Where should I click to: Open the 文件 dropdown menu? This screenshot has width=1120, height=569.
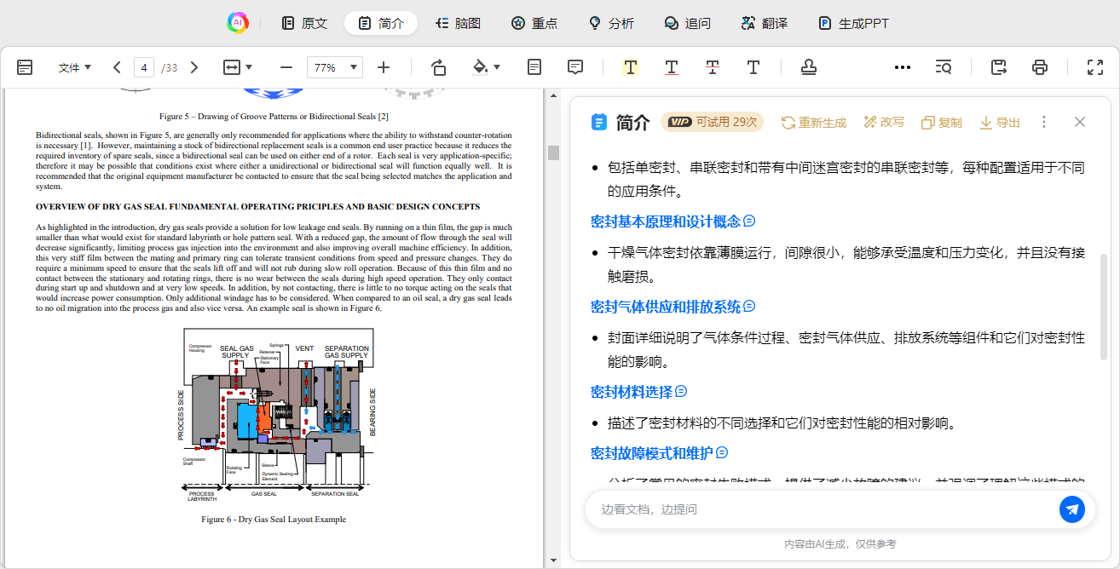[x=74, y=67]
